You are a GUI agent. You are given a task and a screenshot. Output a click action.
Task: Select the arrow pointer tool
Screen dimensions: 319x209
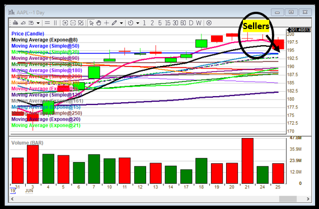click(91, 23)
